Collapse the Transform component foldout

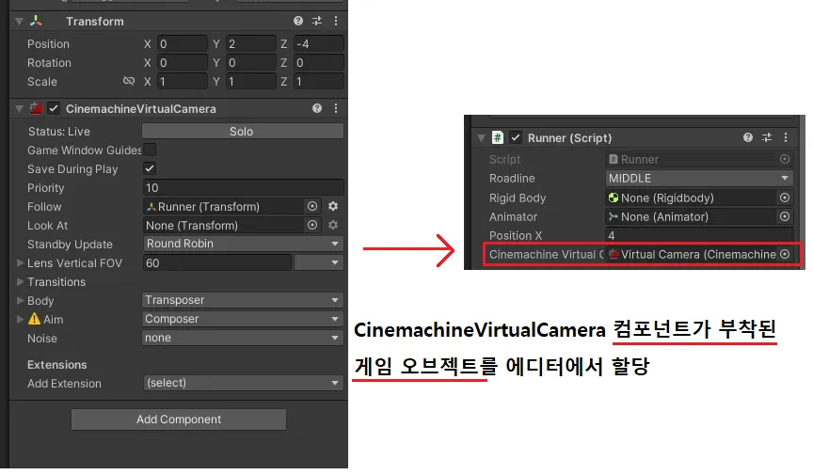19,22
